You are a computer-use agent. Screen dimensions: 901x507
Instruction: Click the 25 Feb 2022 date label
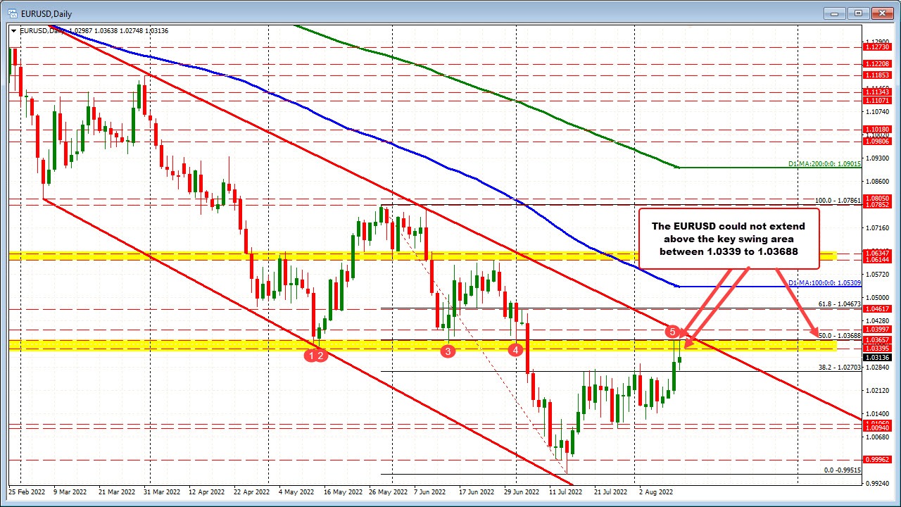pos(26,493)
